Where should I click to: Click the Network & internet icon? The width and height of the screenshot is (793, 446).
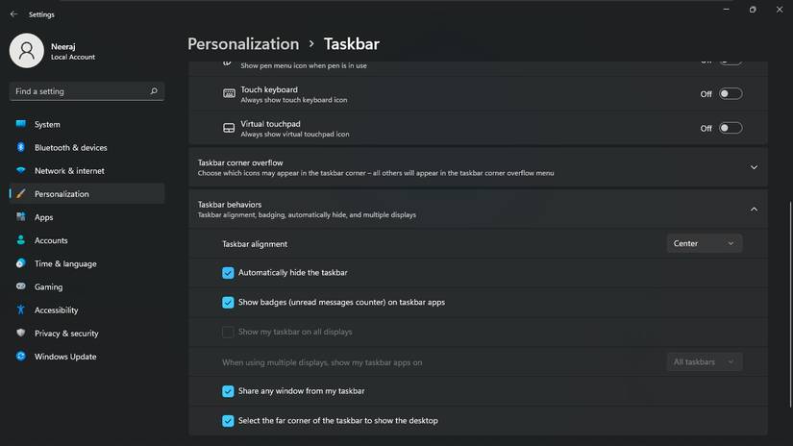point(20,170)
